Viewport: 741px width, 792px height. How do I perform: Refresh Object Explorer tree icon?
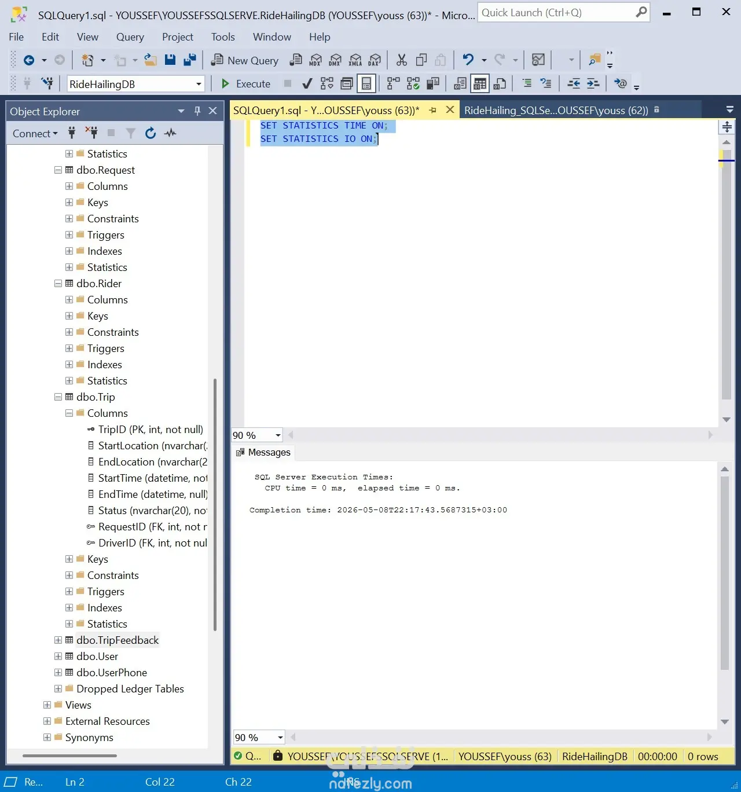click(x=151, y=133)
